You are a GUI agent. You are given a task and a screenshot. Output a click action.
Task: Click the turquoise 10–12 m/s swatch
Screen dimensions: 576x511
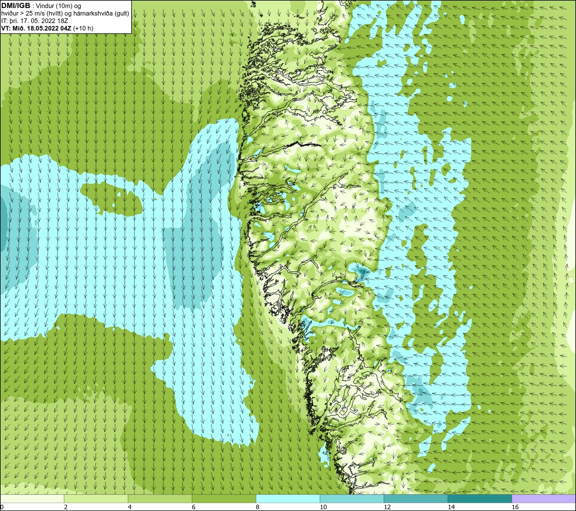351,498
